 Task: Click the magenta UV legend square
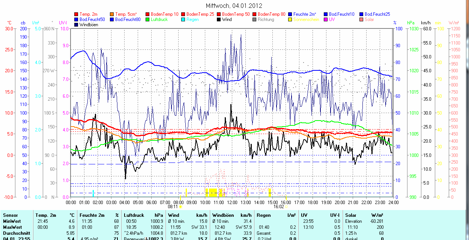pos(326,19)
